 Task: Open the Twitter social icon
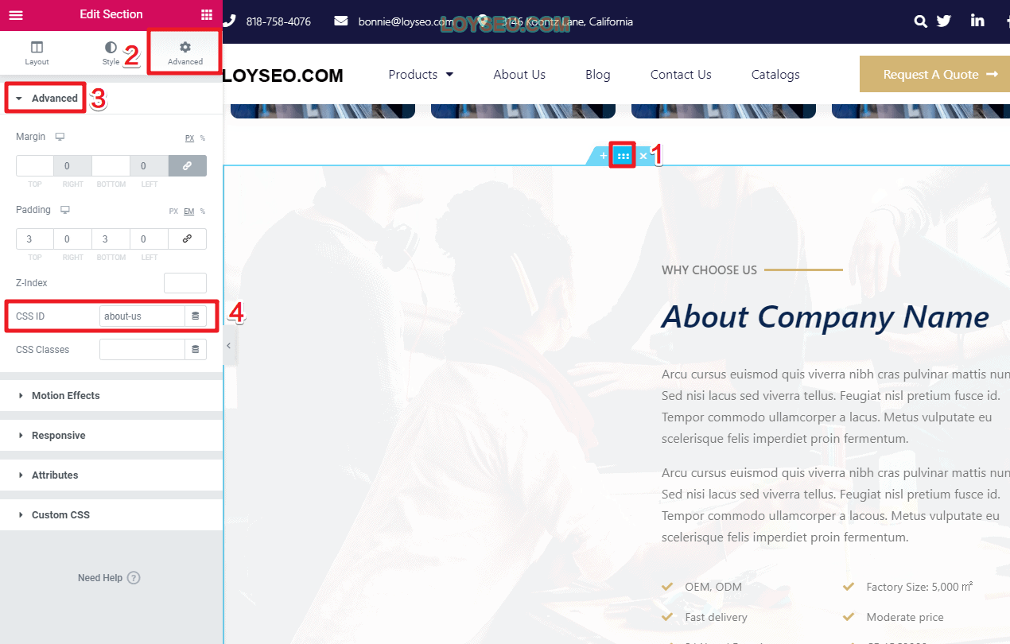944,21
